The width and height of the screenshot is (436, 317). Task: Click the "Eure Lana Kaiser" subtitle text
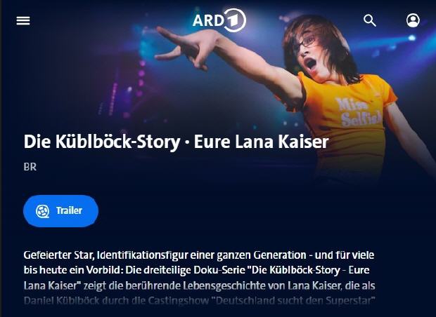(x=261, y=142)
